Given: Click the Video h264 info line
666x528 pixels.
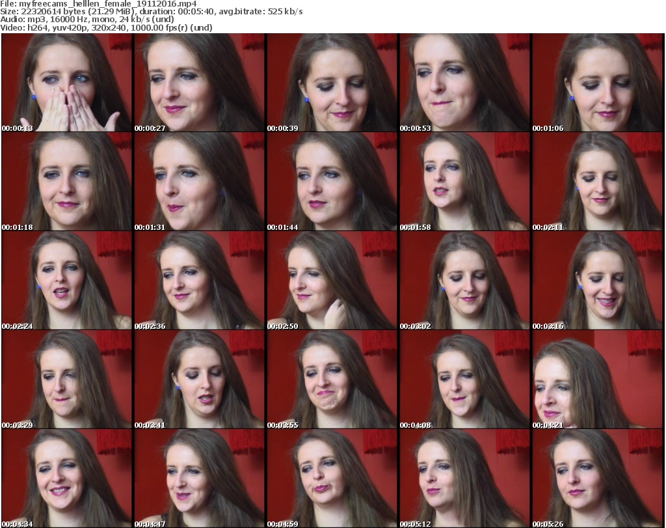Looking at the screenshot, I should tap(106, 27).
